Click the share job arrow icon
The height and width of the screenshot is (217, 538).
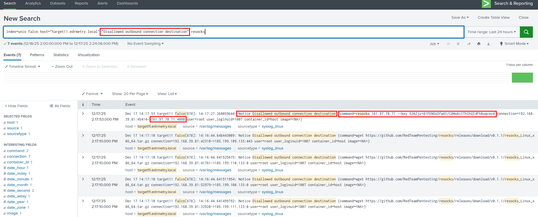(x=469, y=44)
